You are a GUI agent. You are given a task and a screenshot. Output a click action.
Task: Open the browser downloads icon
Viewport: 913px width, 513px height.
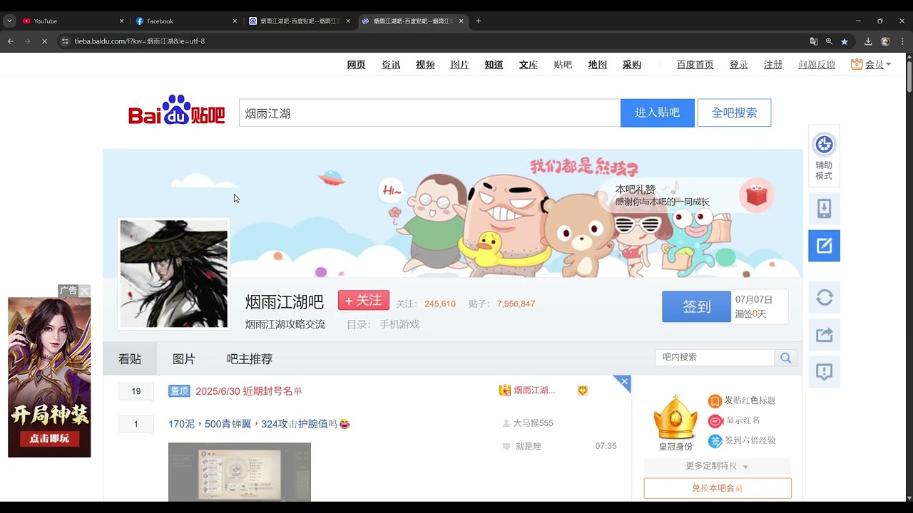[868, 41]
